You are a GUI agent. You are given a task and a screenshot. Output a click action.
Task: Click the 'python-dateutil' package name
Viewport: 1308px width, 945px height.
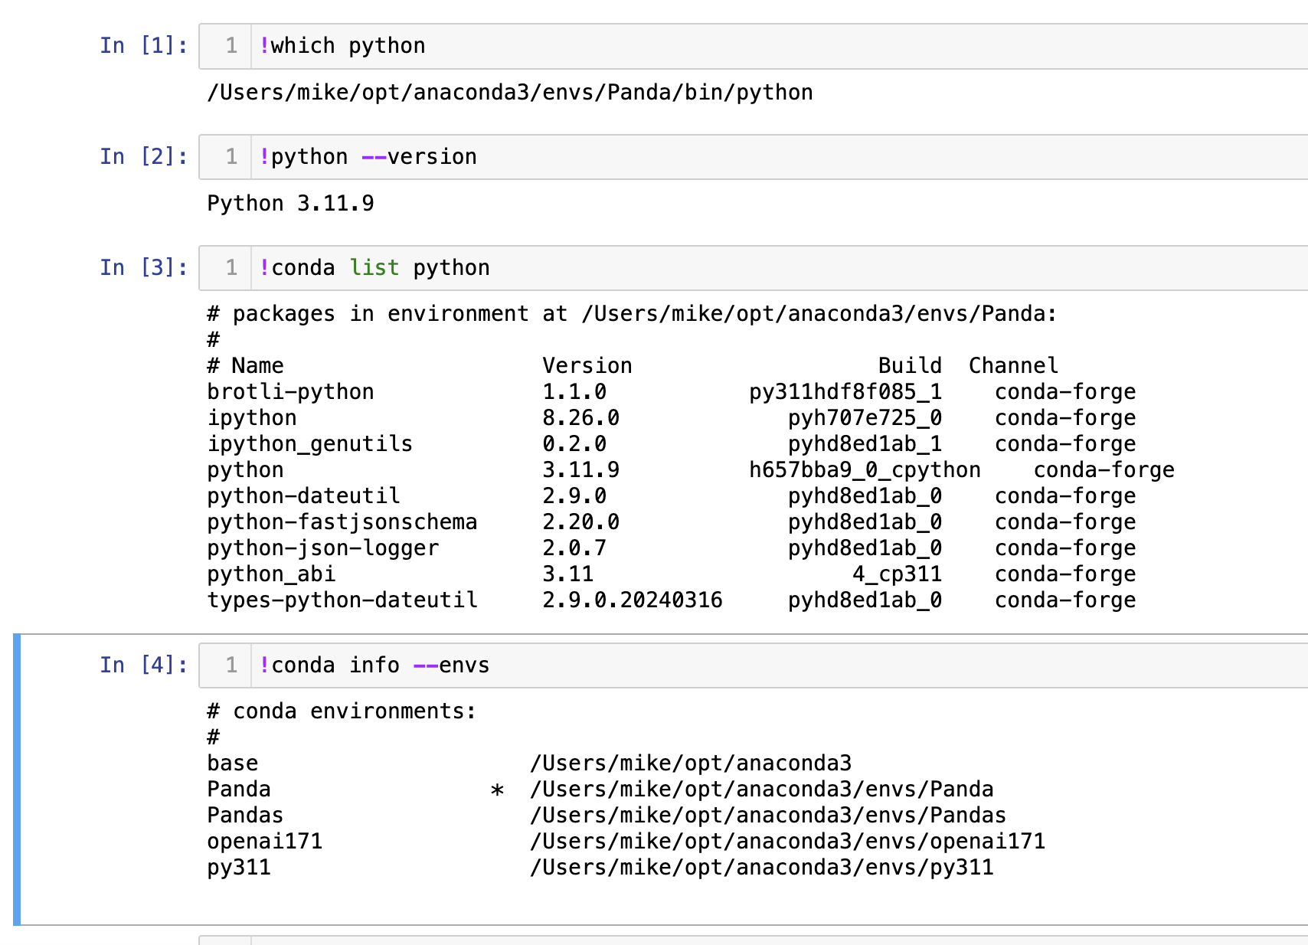click(303, 496)
